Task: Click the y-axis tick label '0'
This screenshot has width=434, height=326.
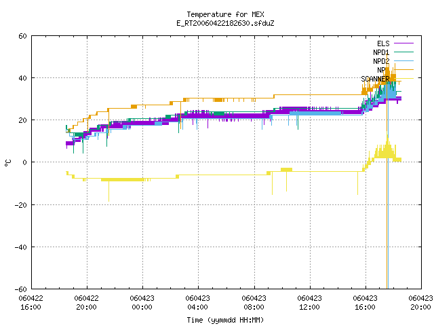Action: click(x=25, y=162)
